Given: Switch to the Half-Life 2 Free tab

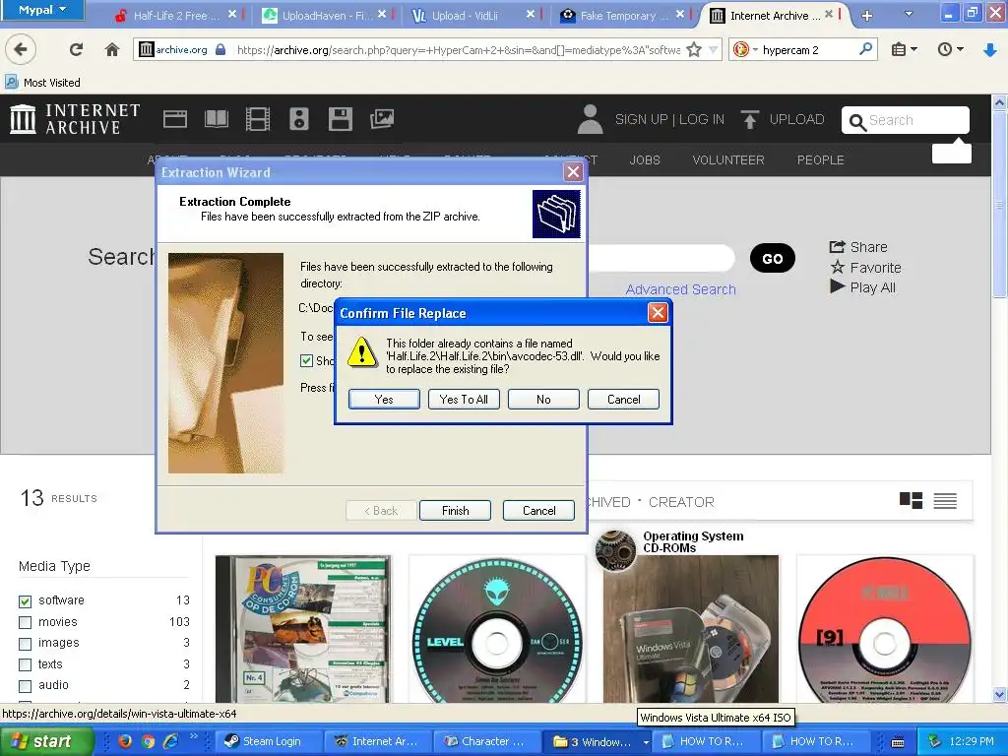Looking at the screenshot, I should coord(176,16).
